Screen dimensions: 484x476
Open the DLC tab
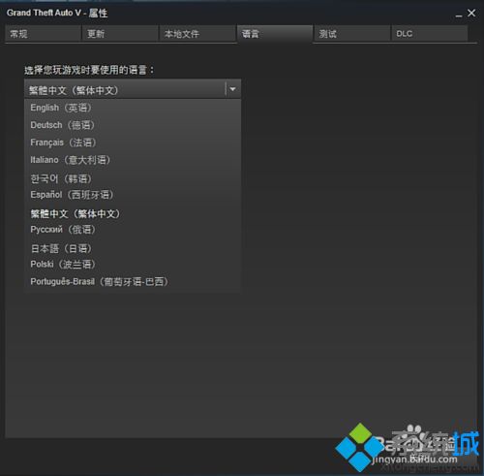point(430,34)
